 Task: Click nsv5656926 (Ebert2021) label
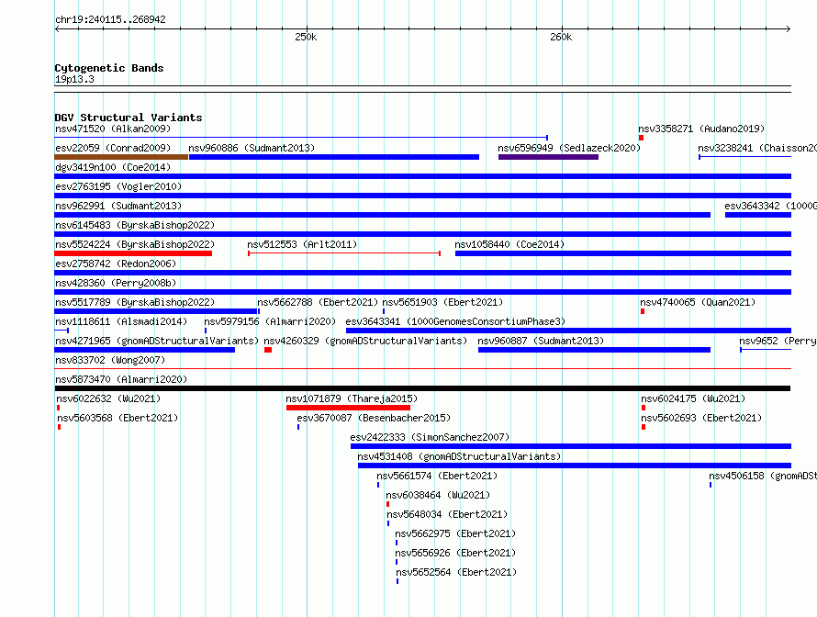click(455, 553)
